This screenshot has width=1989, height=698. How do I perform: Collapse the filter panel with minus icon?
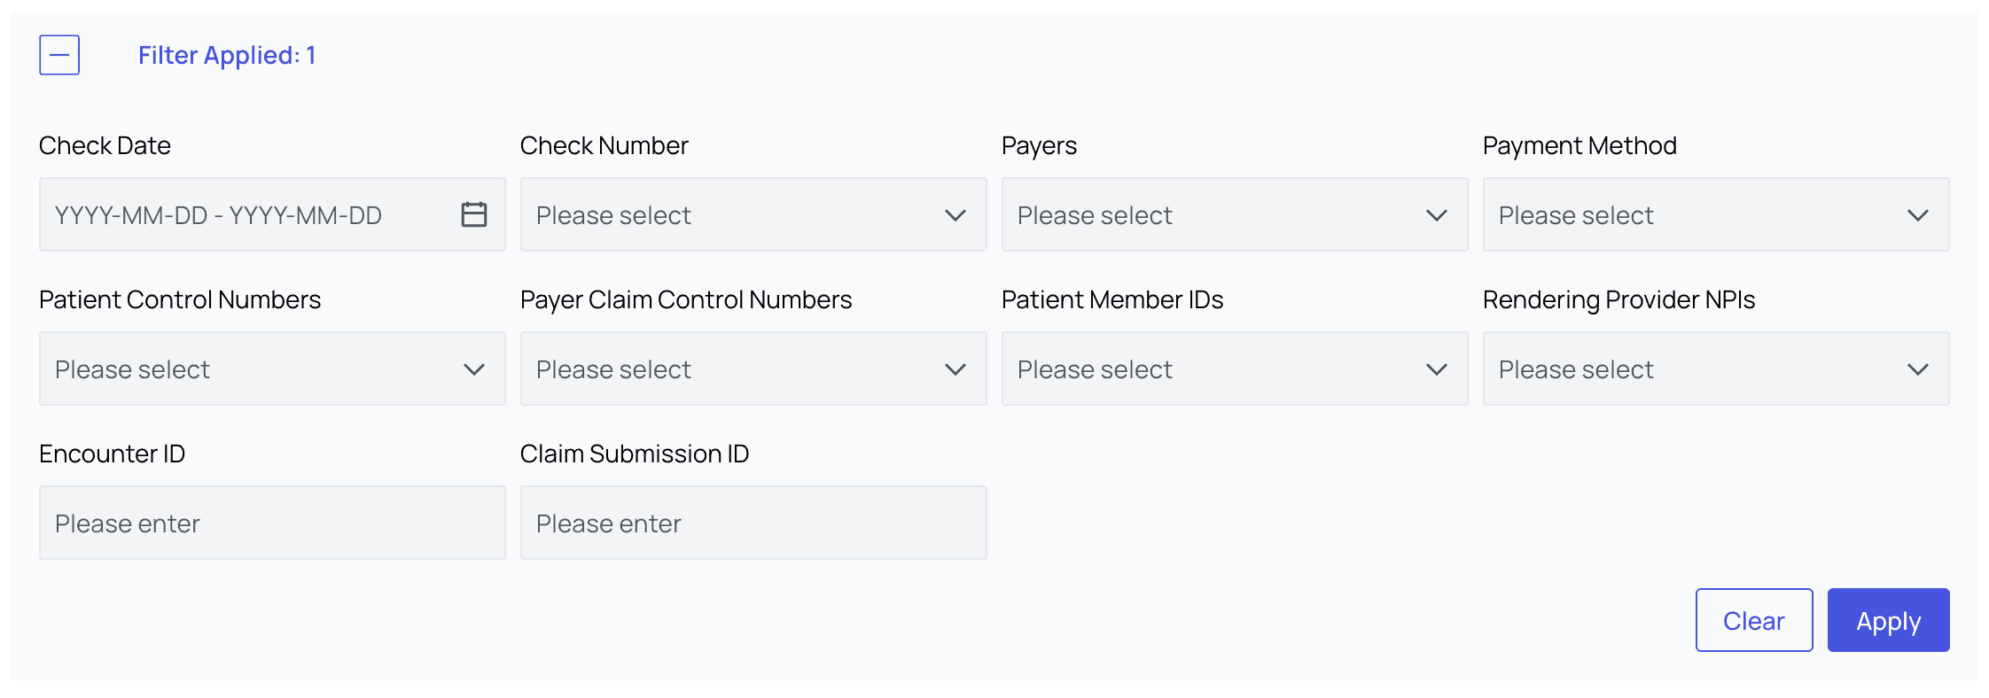click(59, 55)
